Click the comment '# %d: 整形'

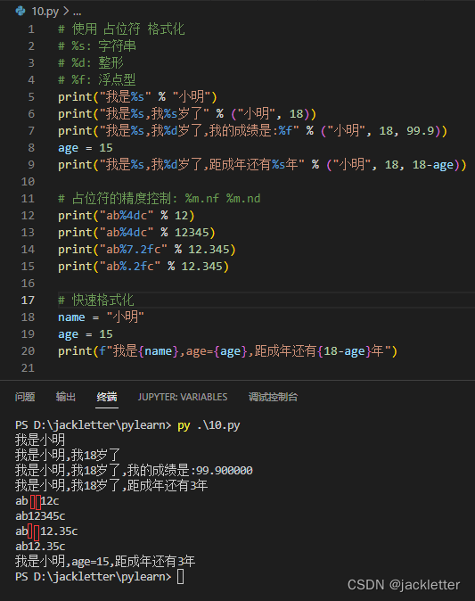pyautogui.click(x=91, y=62)
